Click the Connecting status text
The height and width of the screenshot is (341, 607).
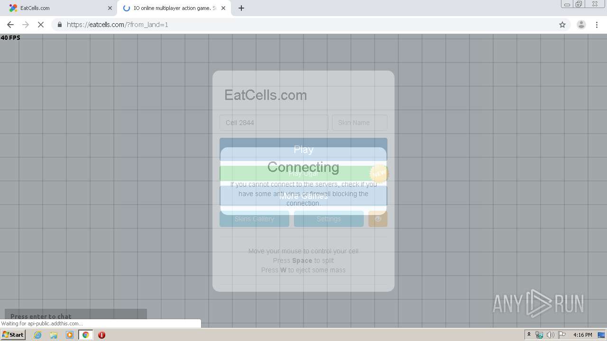point(303,167)
